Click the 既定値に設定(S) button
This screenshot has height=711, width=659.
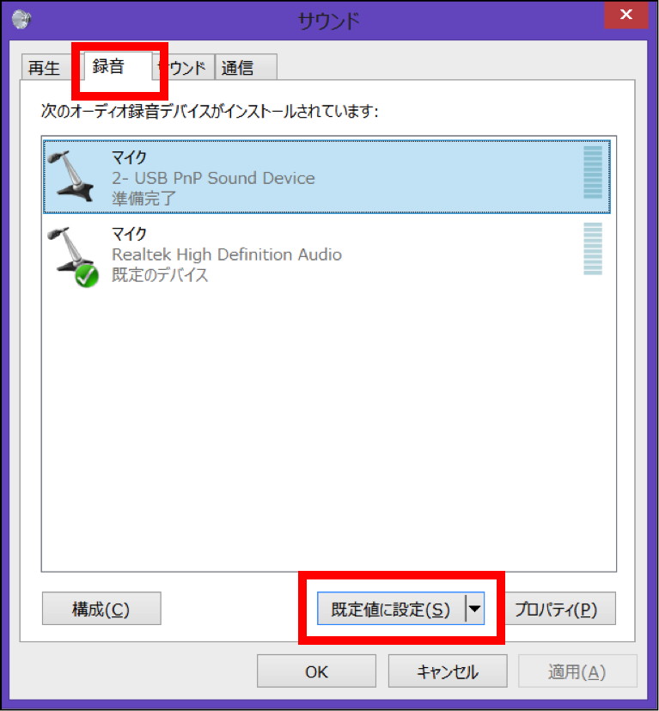[x=391, y=609]
